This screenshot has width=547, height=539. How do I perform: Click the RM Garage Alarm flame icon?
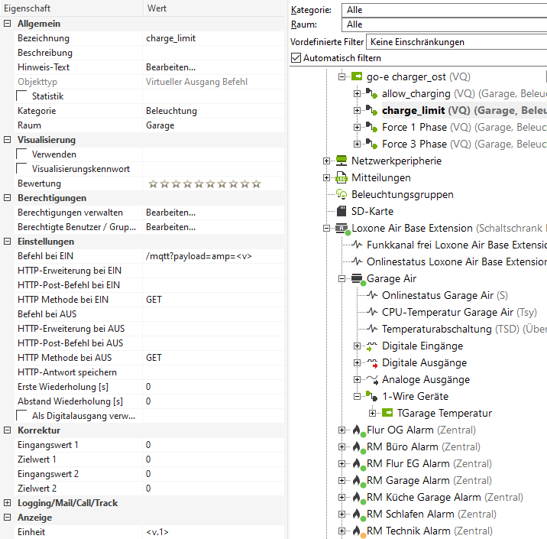click(x=357, y=480)
